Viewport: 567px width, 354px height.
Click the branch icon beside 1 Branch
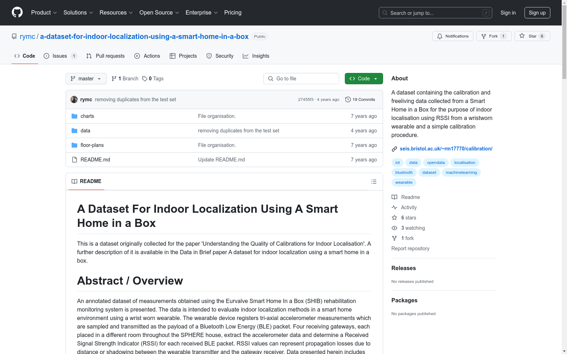click(x=114, y=79)
